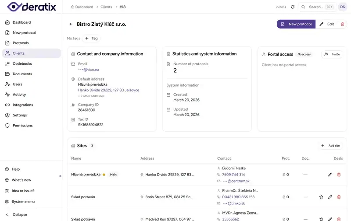This screenshot has height=221, width=351.
Task: Click the refresh icon near version number
Action: [x=293, y=7]
